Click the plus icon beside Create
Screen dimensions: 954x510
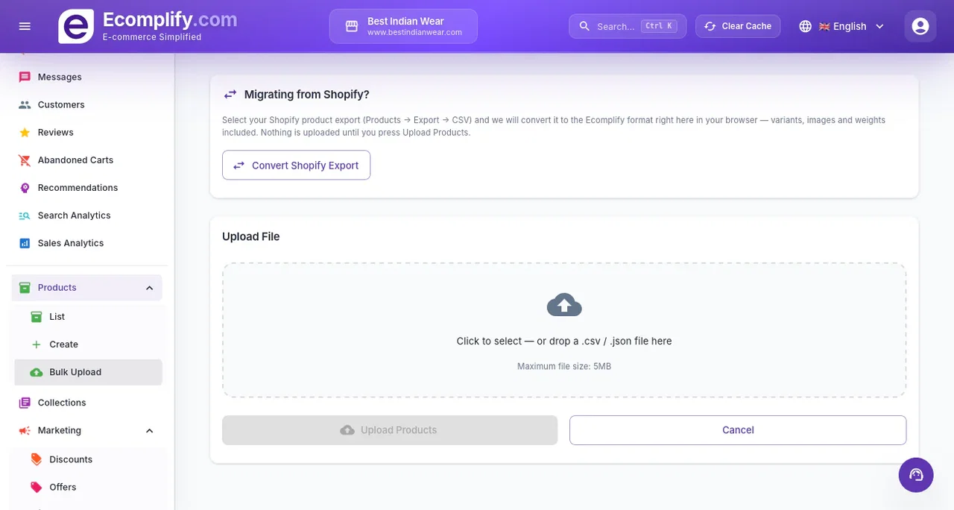click(x=37, y=344)
